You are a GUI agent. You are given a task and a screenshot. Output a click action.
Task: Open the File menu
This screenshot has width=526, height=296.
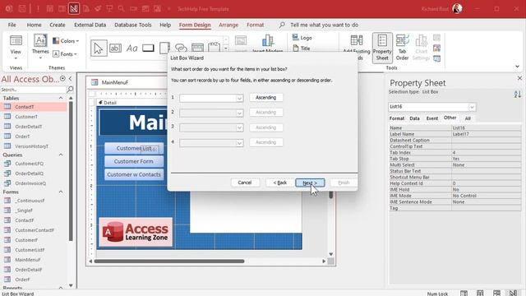coord(12,25)
